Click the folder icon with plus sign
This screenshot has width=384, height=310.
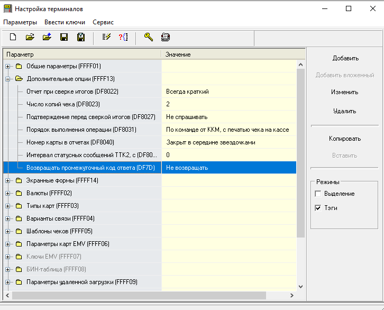pyautogui.click(x=47, y=37)
